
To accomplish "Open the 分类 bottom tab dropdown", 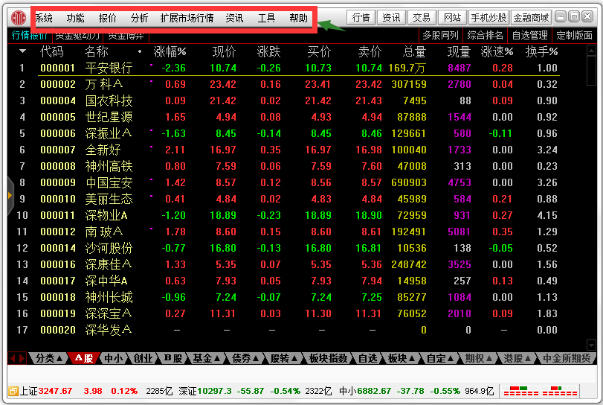I will click(48, 358).
